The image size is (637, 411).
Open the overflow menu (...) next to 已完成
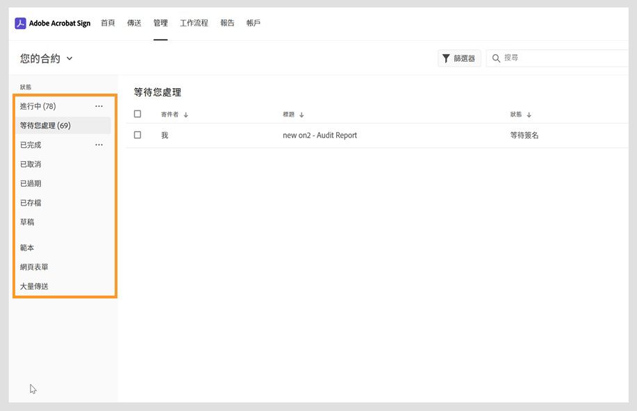99,144
